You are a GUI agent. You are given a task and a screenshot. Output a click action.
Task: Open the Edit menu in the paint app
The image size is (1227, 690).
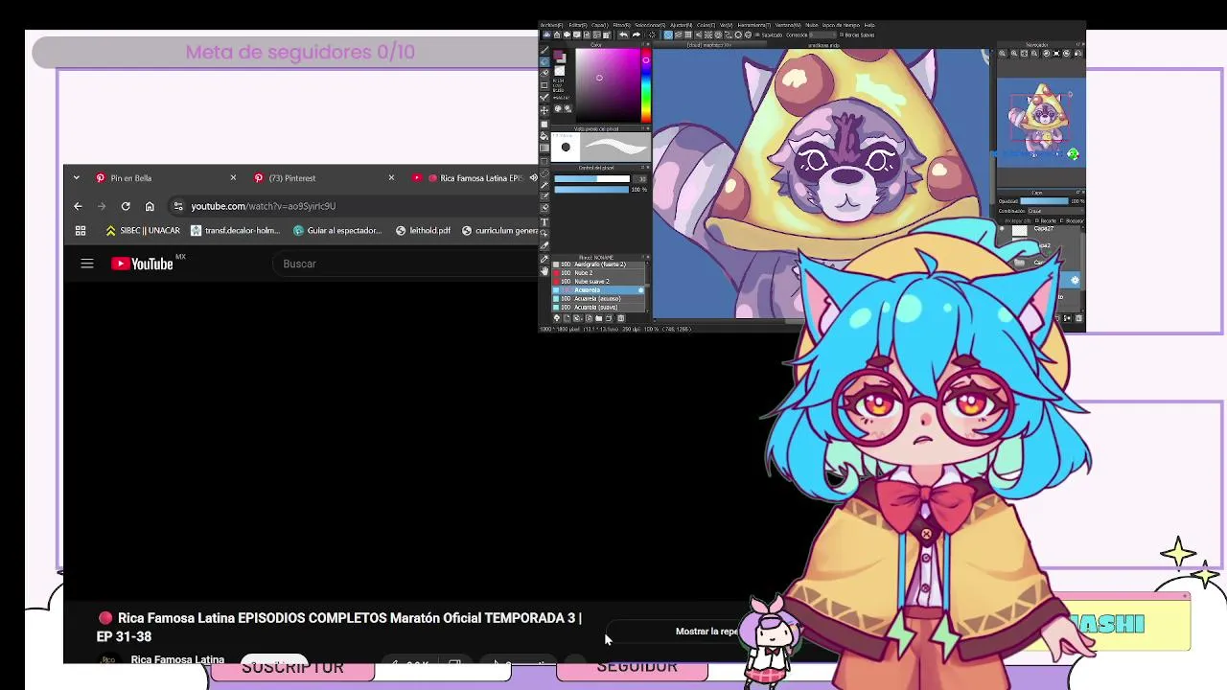pyautogui.click(x=577, y=25)
